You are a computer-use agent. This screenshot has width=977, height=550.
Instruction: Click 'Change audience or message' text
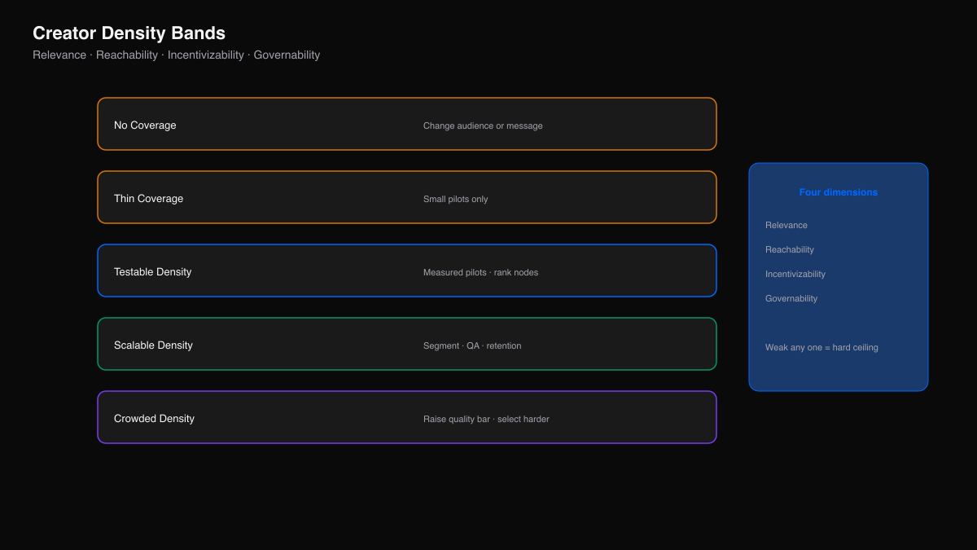click(483, 125)
